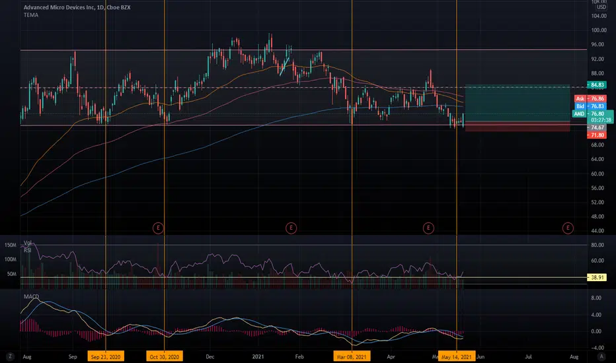Click the 60.00 price axis label on the main chart
Viewport: 616px width, 363px height.
(599, 174)
